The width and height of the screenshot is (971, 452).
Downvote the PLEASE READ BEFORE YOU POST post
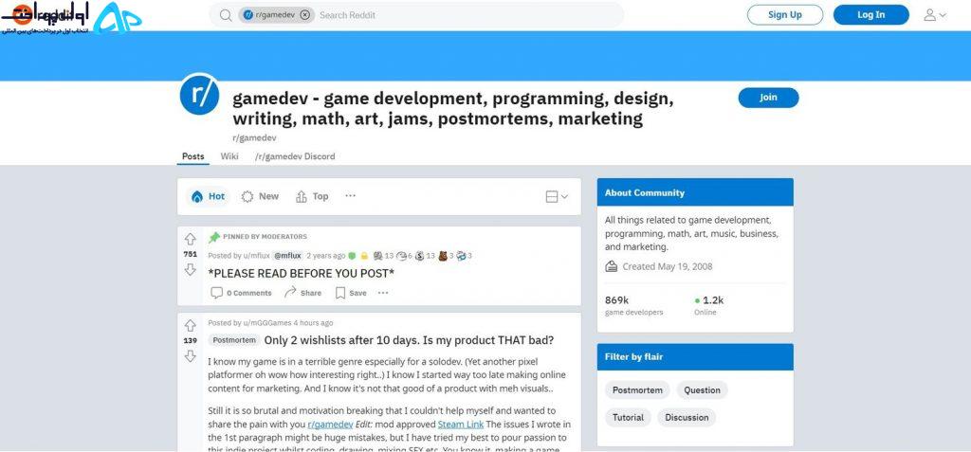coord(190,269)
